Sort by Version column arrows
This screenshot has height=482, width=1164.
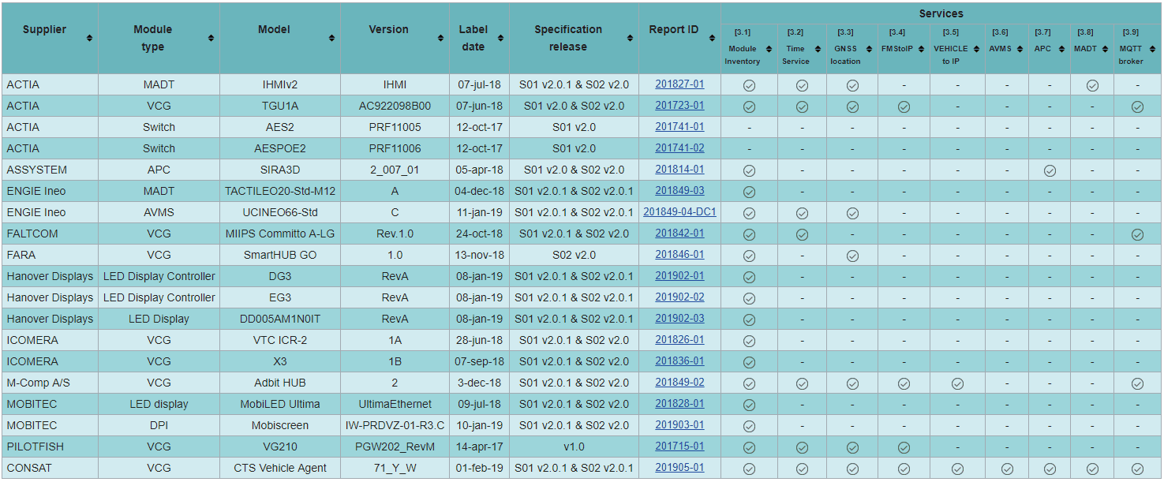coord(440,38)
